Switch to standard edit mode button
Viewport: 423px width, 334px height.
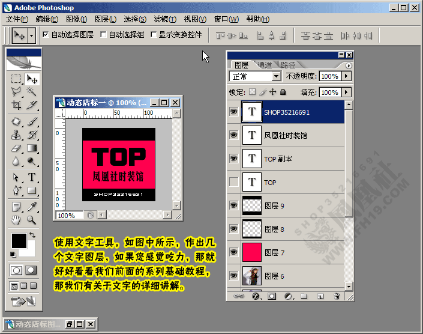[x=16, y=270]
